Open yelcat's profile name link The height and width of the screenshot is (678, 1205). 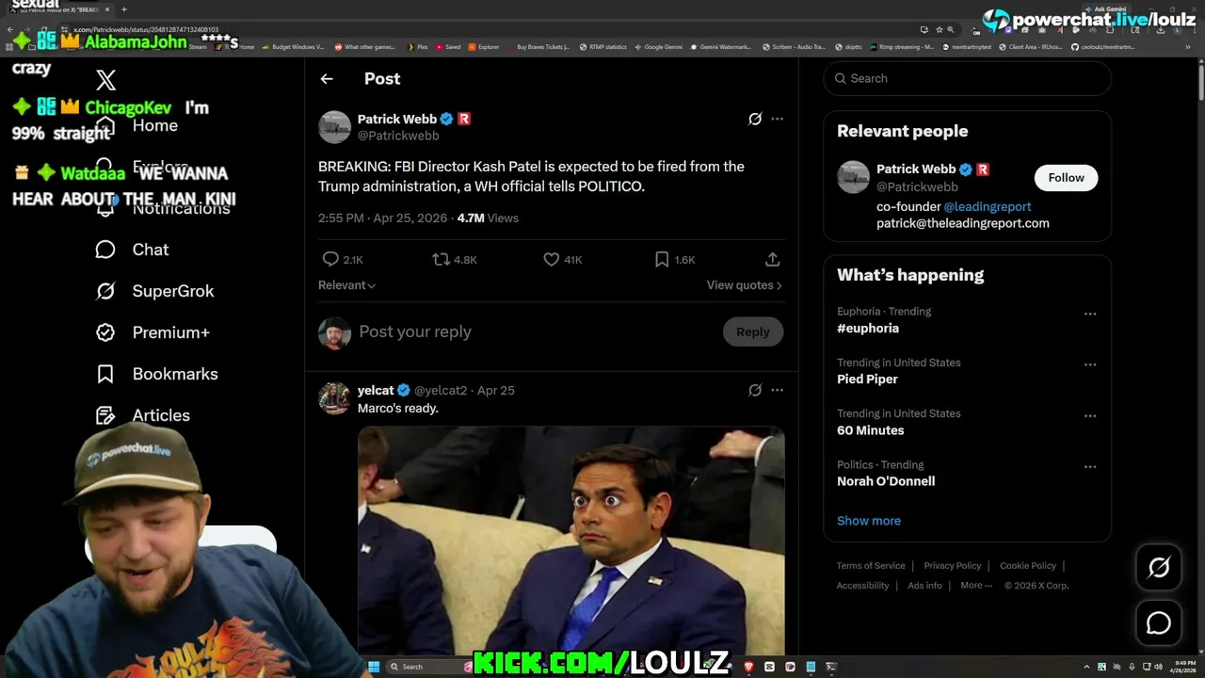pyautogui.click(x=376, y=390)
